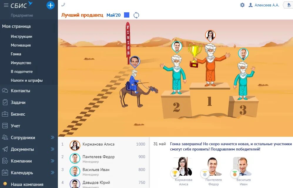Click the Наша компания label
The height and width of the screenshot is (188, 293).
click(27, 184)
